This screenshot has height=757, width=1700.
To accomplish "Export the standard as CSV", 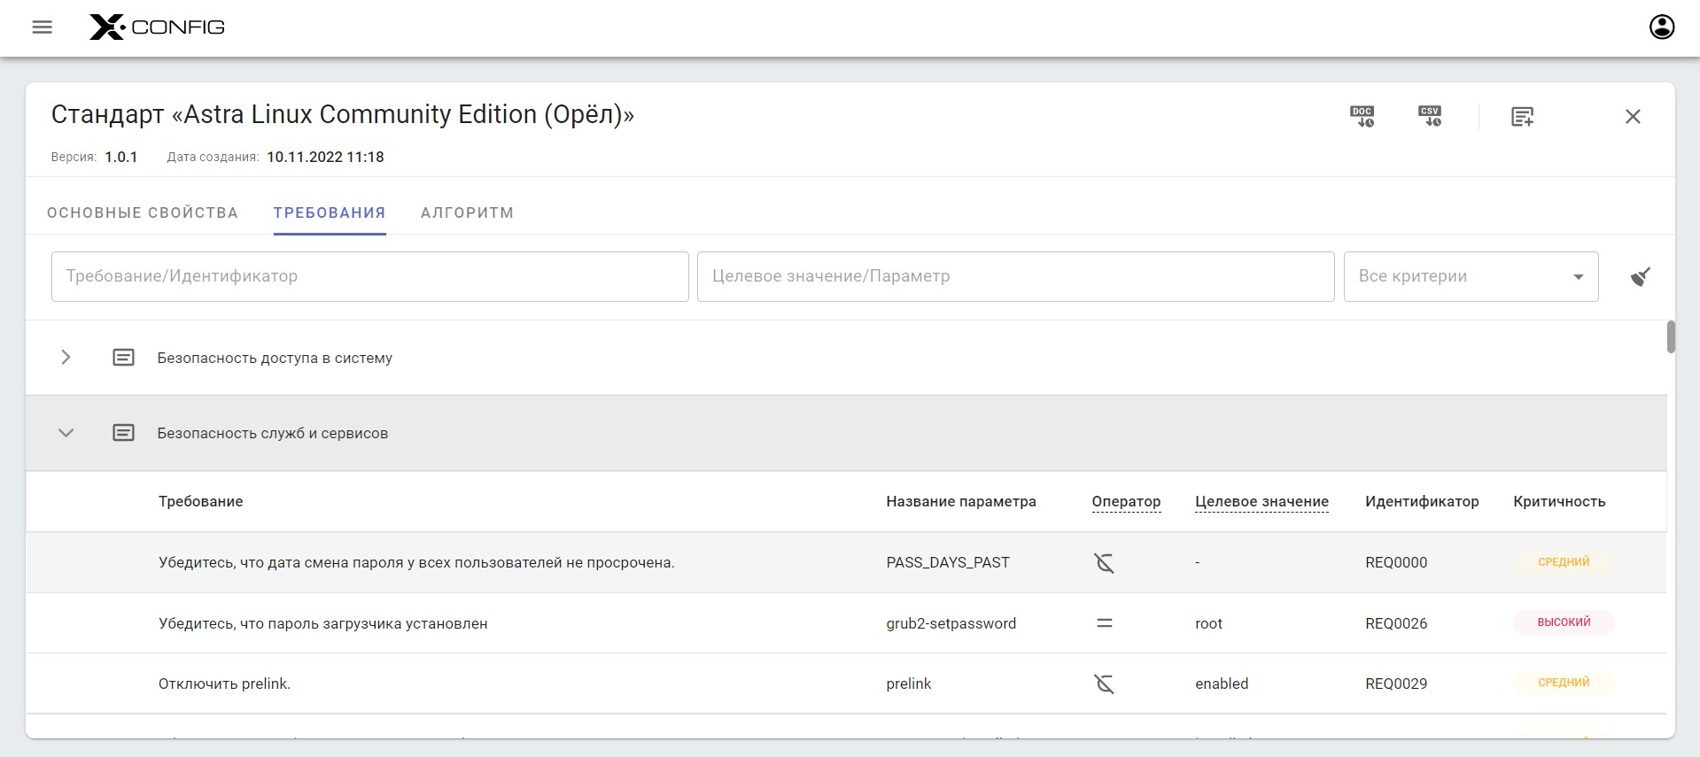I will pyautogui.click(x=1430, y=117).
